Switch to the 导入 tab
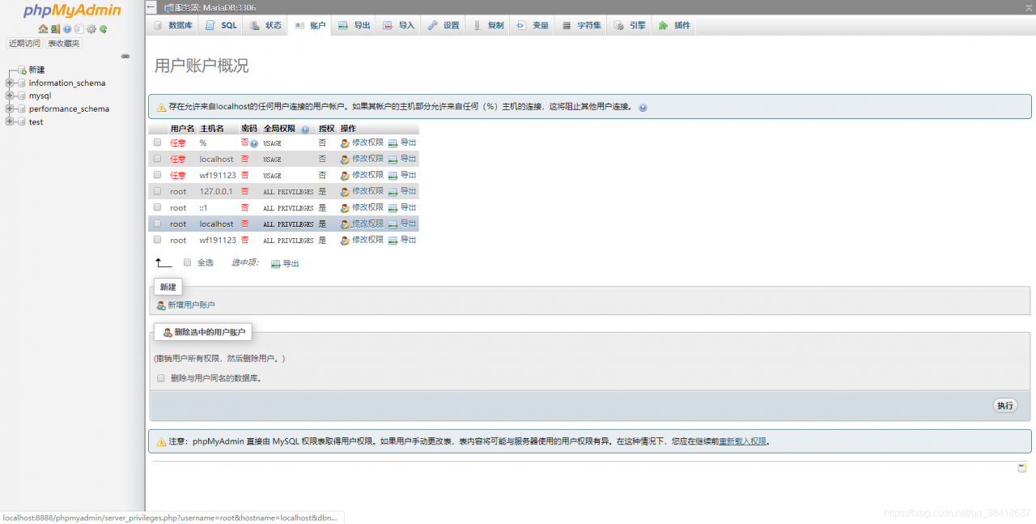Screen dimensions: 1036x524 [x=399, y=25]
